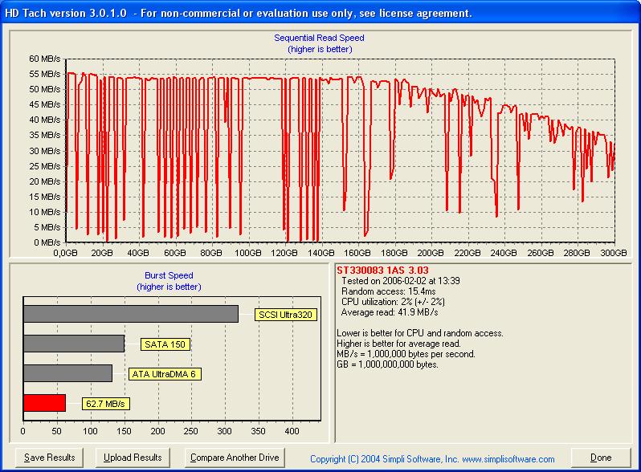Click the 30 MB/s axis label
The width and height of the screenshot is (641, 472).
pos(44,151)
